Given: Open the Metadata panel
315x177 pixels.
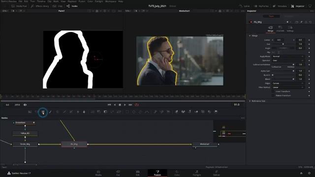Looking at the screenshot, I should [x=280, y=6].
